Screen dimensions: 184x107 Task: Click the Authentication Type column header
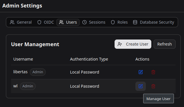coord(89,59)
